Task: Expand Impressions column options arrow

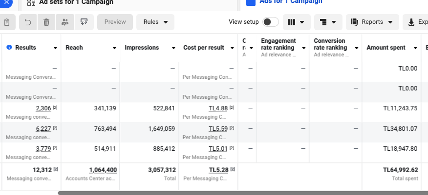Action: [173, 48]
